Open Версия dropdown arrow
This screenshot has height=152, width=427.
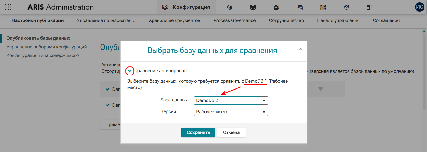264,112
